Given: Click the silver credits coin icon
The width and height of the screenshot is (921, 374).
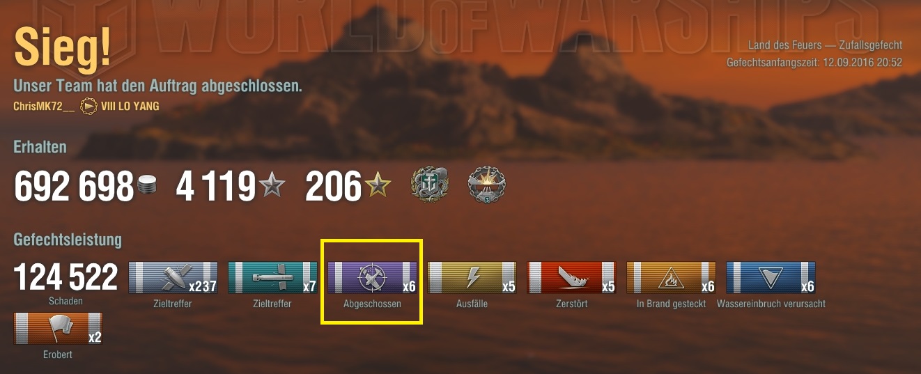Looking at the screenshot, I should click(147, 185).
